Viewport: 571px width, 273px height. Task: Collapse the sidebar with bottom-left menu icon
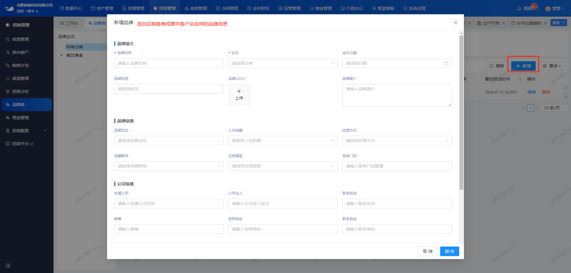(x=8, y=265)
